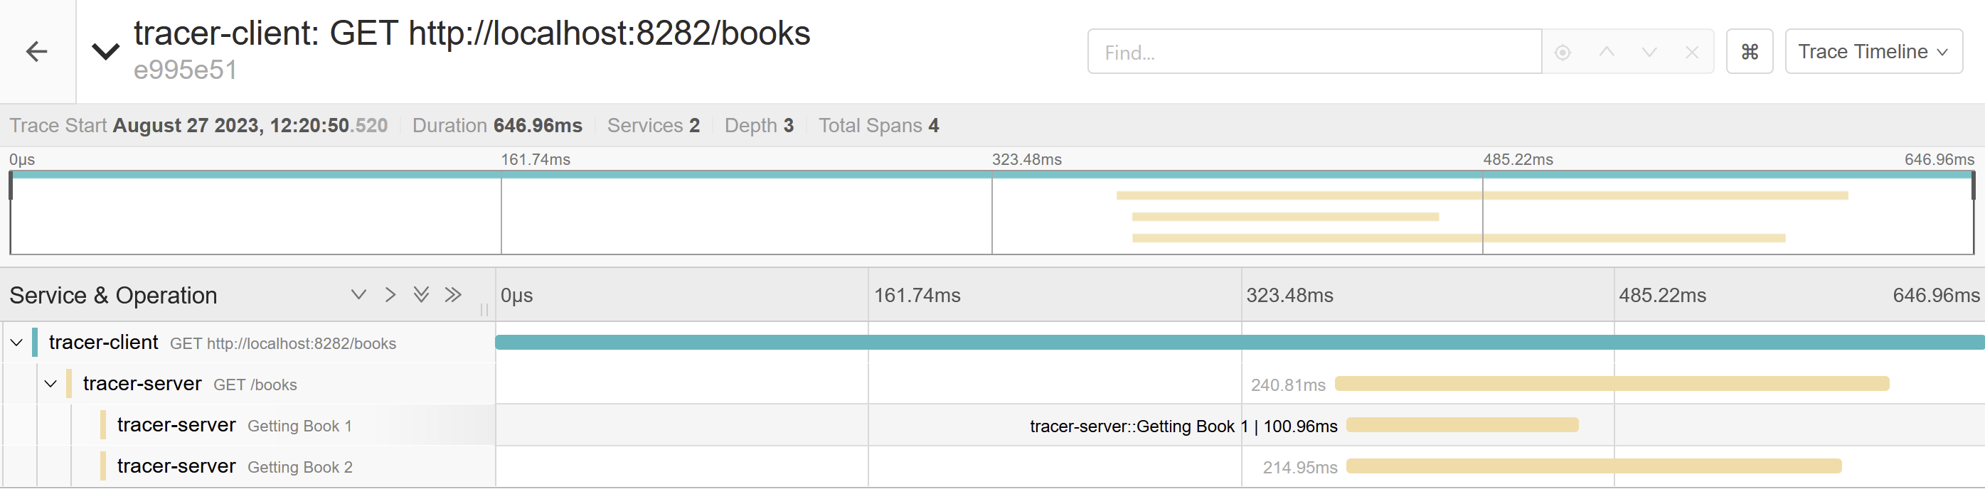Collapse the trace header chevron
The image size is (1985, 494).
[x=105, y=52]
